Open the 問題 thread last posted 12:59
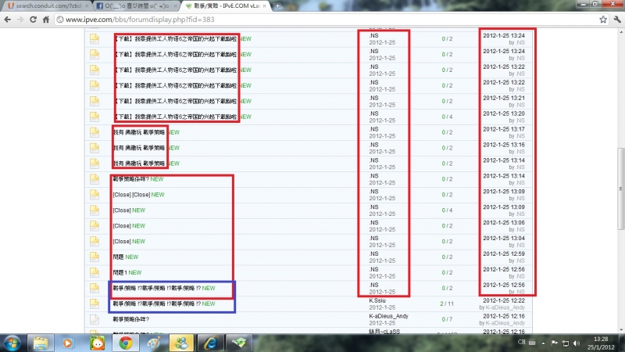The height and width of the screenshot is (352, 625). click(119, 257)
